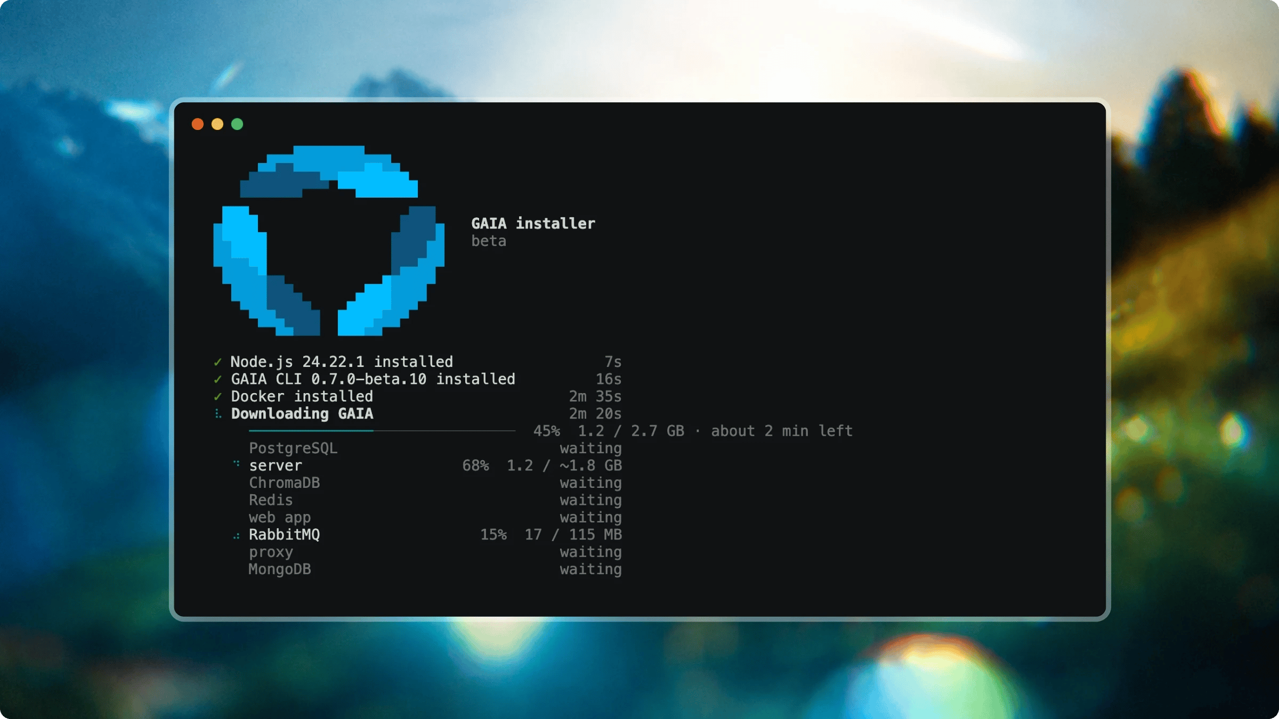Click the '16s' duration value

(x=609, y=379)
